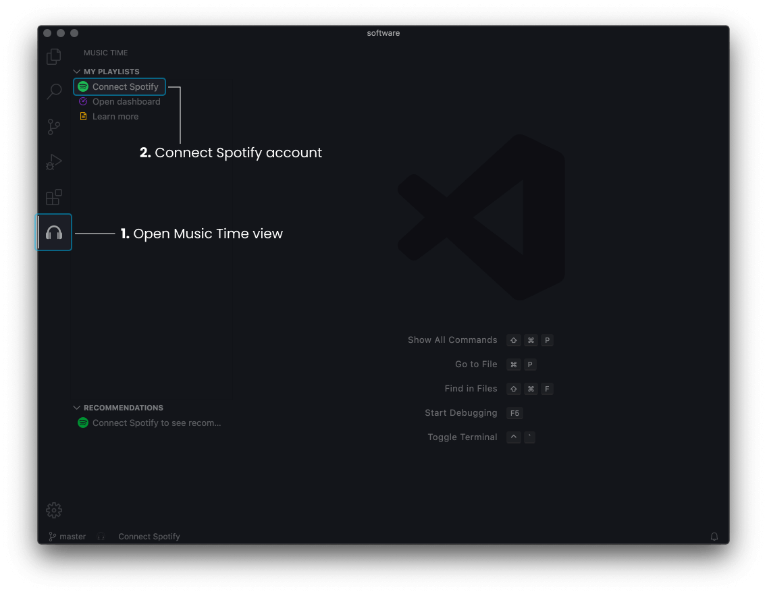Click Connect Spotify in the status bar
The image size is (767, 594).
click(x=149, y=537)
